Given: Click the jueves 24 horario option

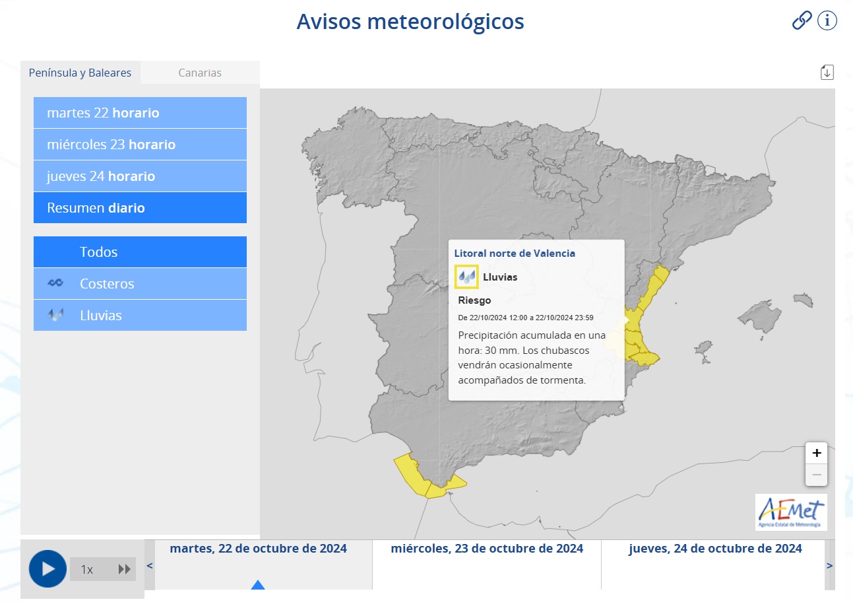Looking at the screenshot, I should tap(139, 176).
